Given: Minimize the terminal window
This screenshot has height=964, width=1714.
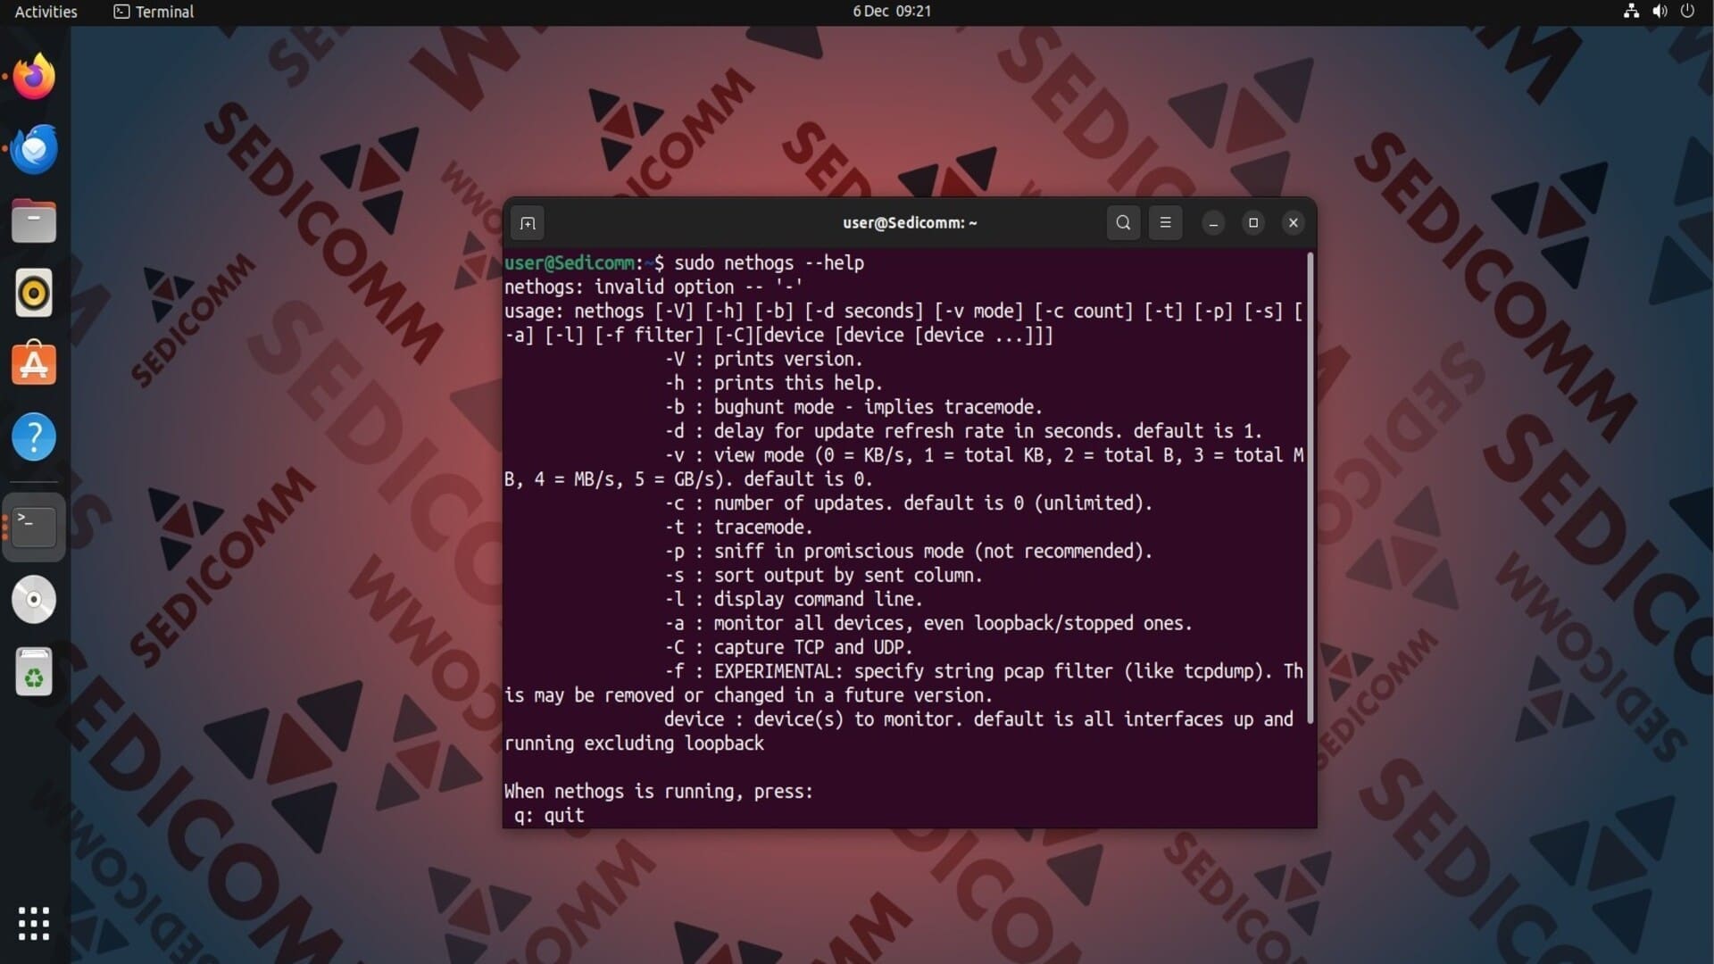Looking at the screenshot, I should tap(1213, 223).
